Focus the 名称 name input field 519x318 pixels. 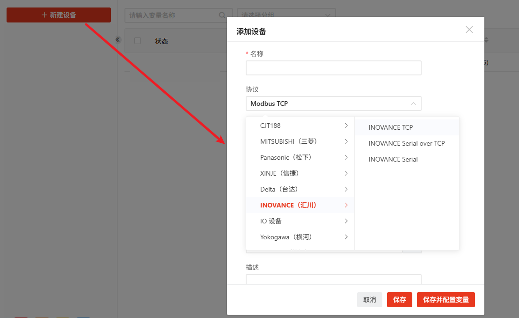333,68
